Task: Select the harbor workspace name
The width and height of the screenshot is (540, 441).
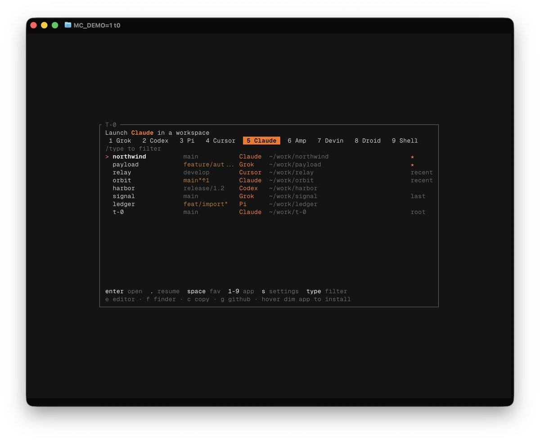Action: (124, 188)
